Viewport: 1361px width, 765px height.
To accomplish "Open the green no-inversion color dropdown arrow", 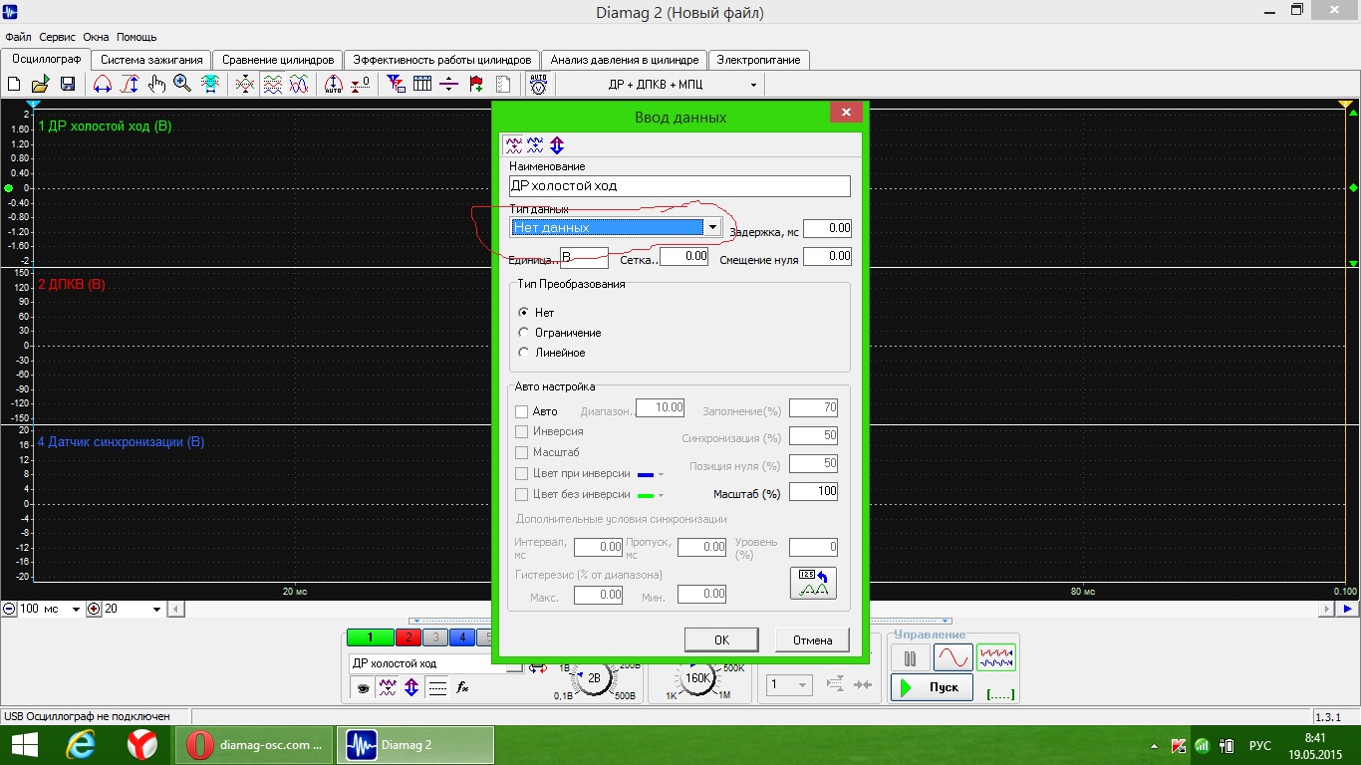I will click(x=661, y=495).
